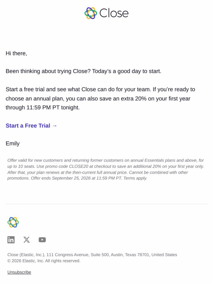Viewport: 213px width, 285px height.
Task: Click the Congress Avenue address line
Action: pos(92,255)
